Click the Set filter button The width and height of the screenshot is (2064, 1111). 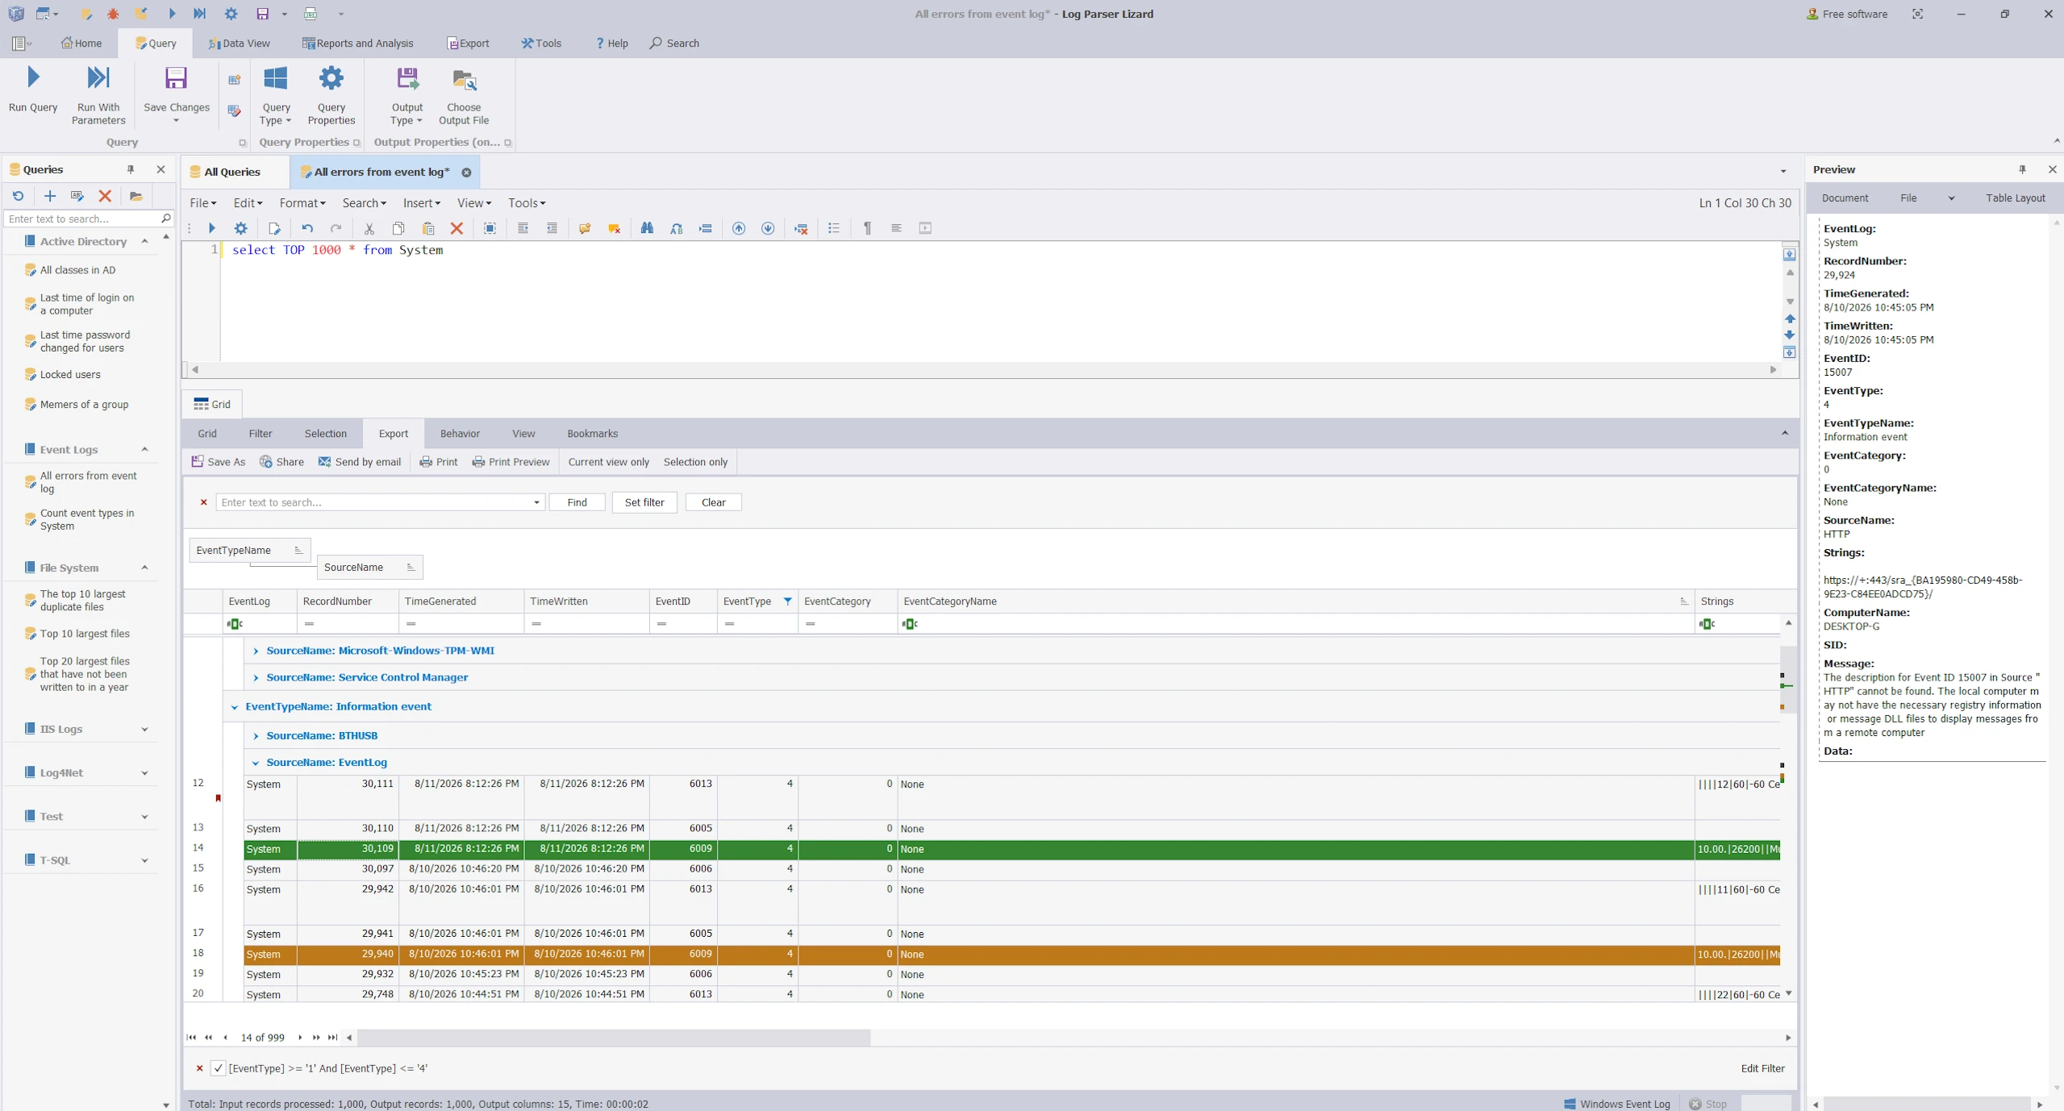[x=644, y=502]
